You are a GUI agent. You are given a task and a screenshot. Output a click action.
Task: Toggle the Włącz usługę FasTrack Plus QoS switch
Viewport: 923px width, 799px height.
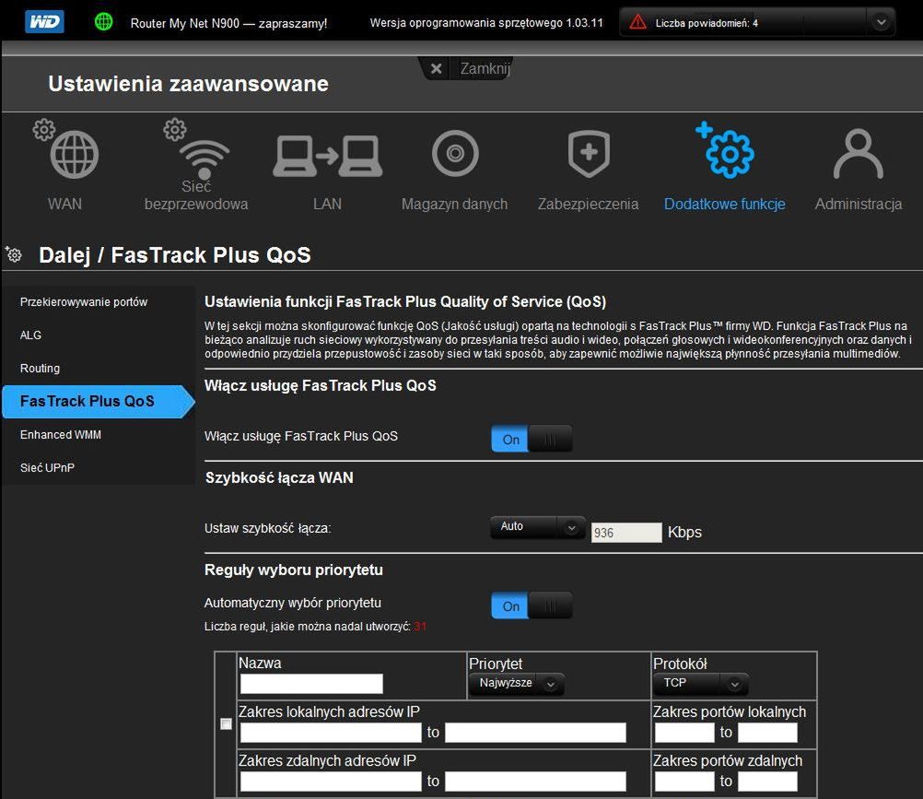tap(532, 439)
